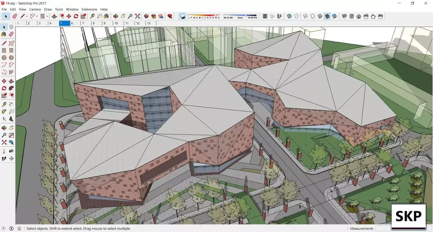
Task: Adjust the shadow time-of-day slider
Action: 240,16
